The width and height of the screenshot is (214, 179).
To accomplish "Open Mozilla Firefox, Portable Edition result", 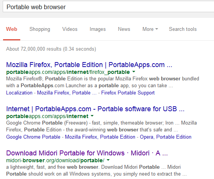I will pyautogui.click(x=89, y=65).
